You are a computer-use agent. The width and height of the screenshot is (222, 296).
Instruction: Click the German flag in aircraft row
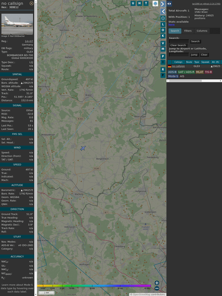tap(170, 66)
